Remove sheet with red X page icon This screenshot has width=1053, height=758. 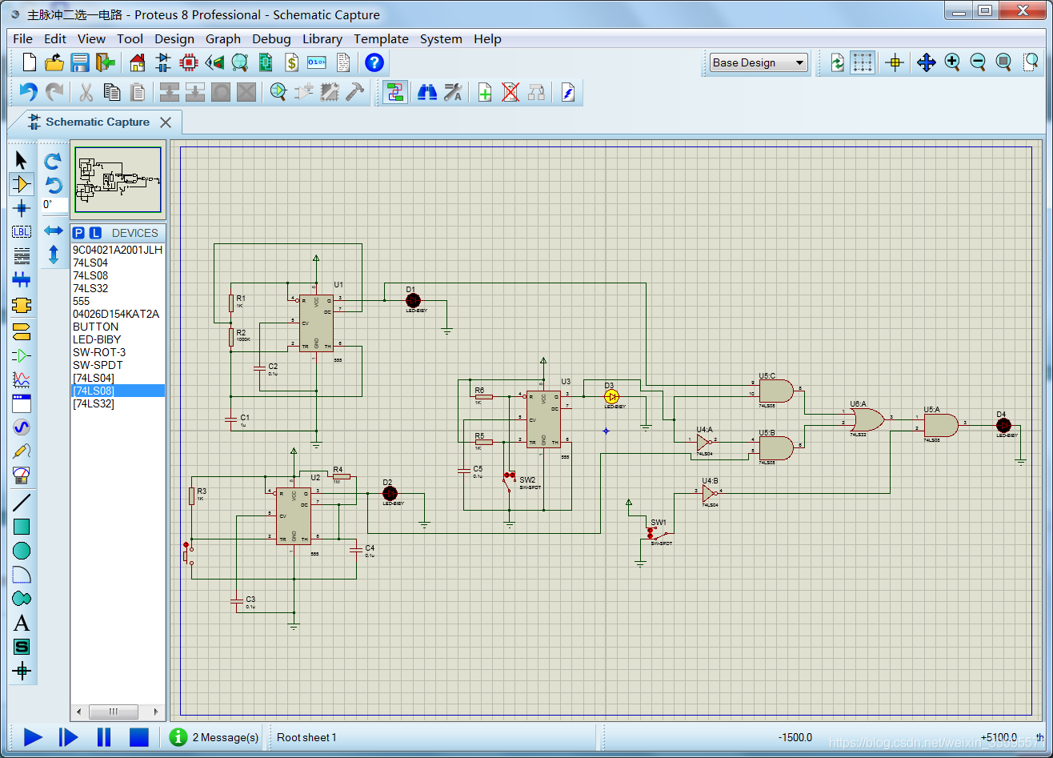510,92
